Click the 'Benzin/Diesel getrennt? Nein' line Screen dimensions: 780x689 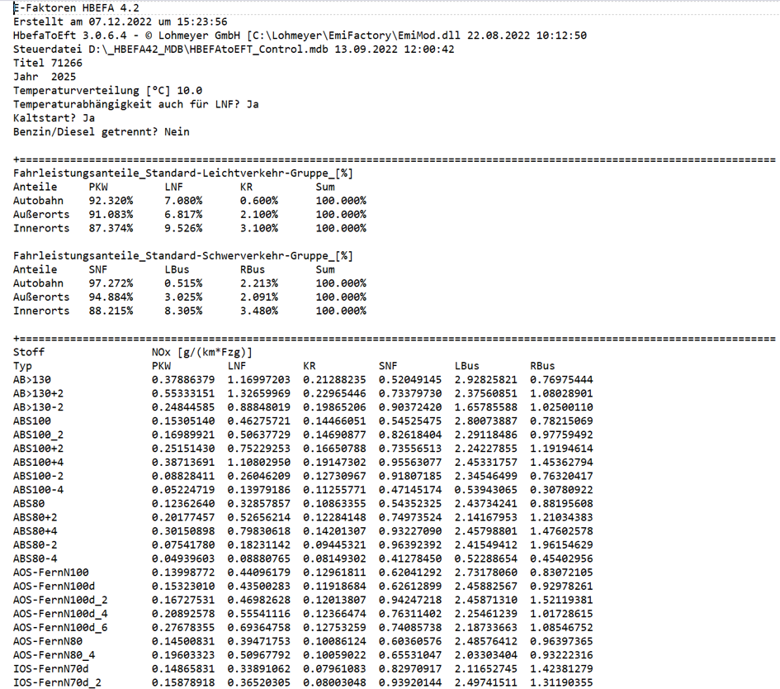coord(102,132)
